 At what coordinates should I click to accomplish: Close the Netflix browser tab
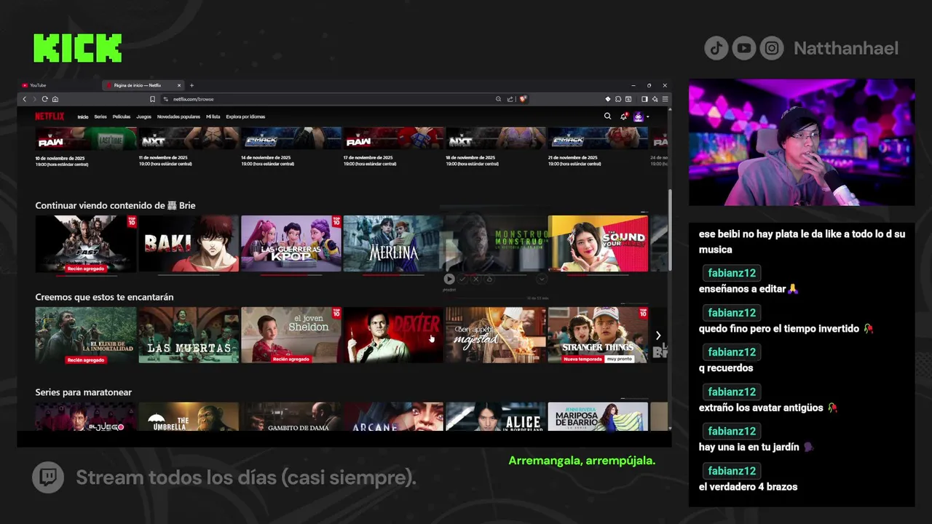[x=180, y=85]
